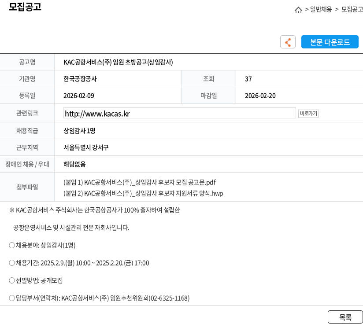
Task: Click the 조회 column label
Action: click(208, 79)
